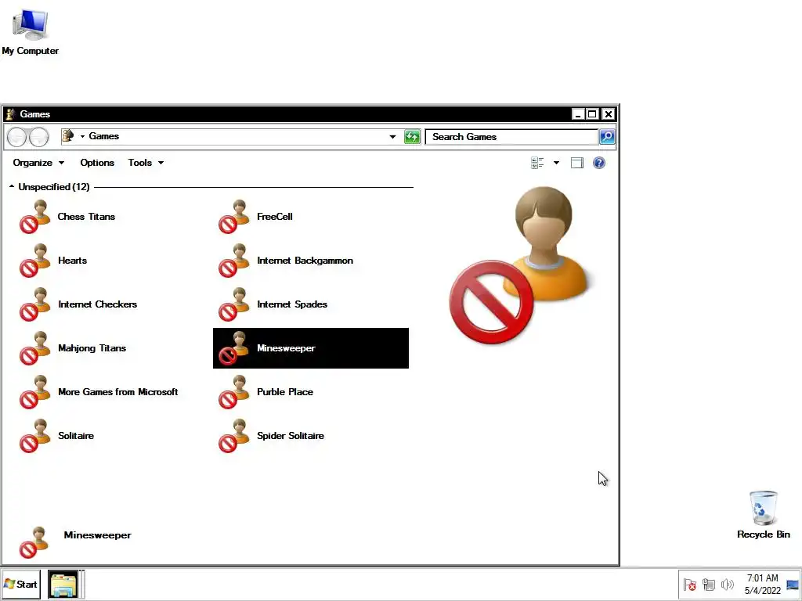This screenshot has height=601, width=802.
Task: Select the Hearts game icon
Action: click(x=35, y=261)
